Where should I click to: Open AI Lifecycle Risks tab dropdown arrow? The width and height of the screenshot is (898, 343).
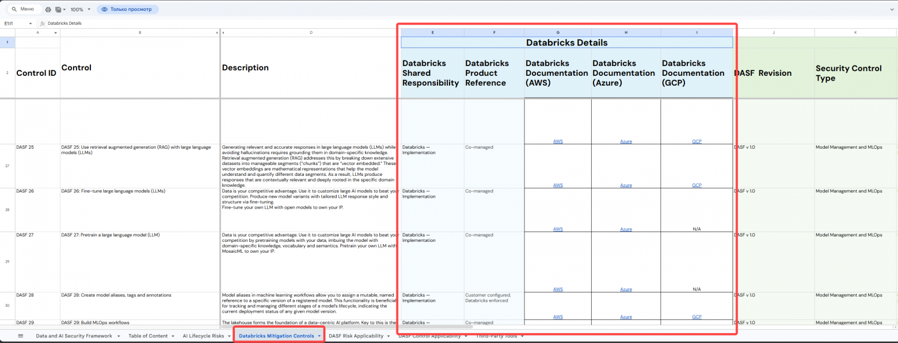pos(230,336)
